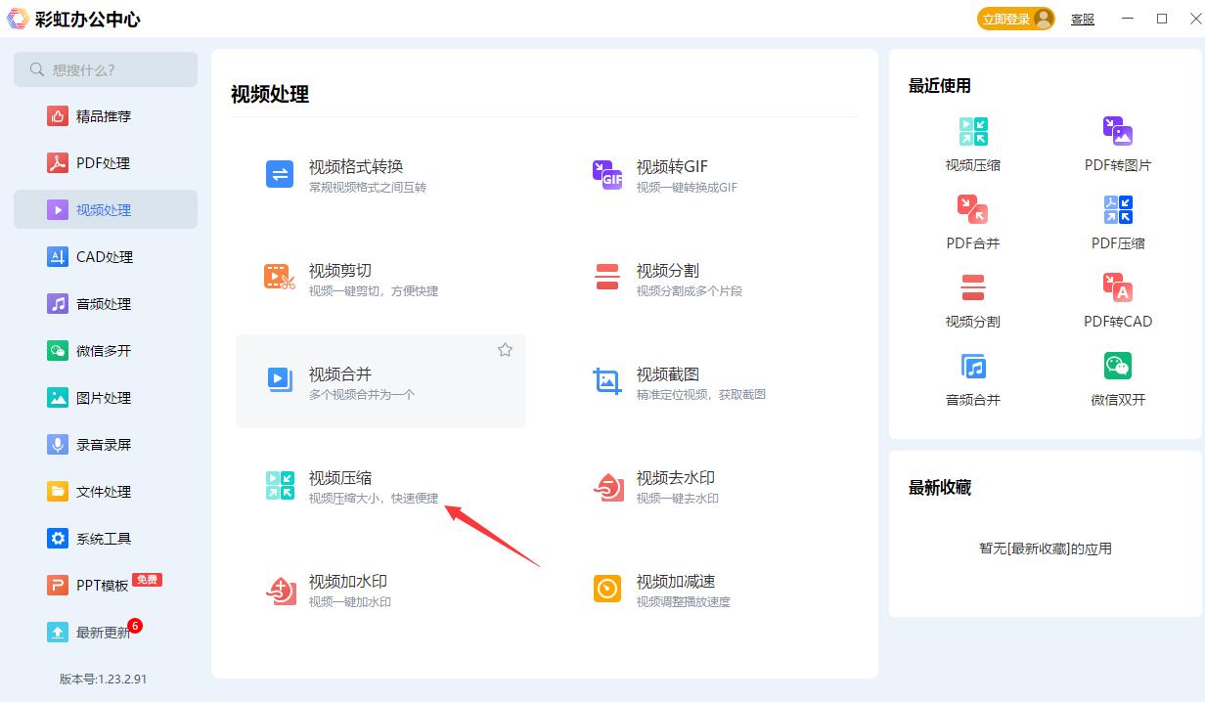Open 微信双开 from recently used
The width and height of the screenshot is (1205, 702).
pos(1117,374)
